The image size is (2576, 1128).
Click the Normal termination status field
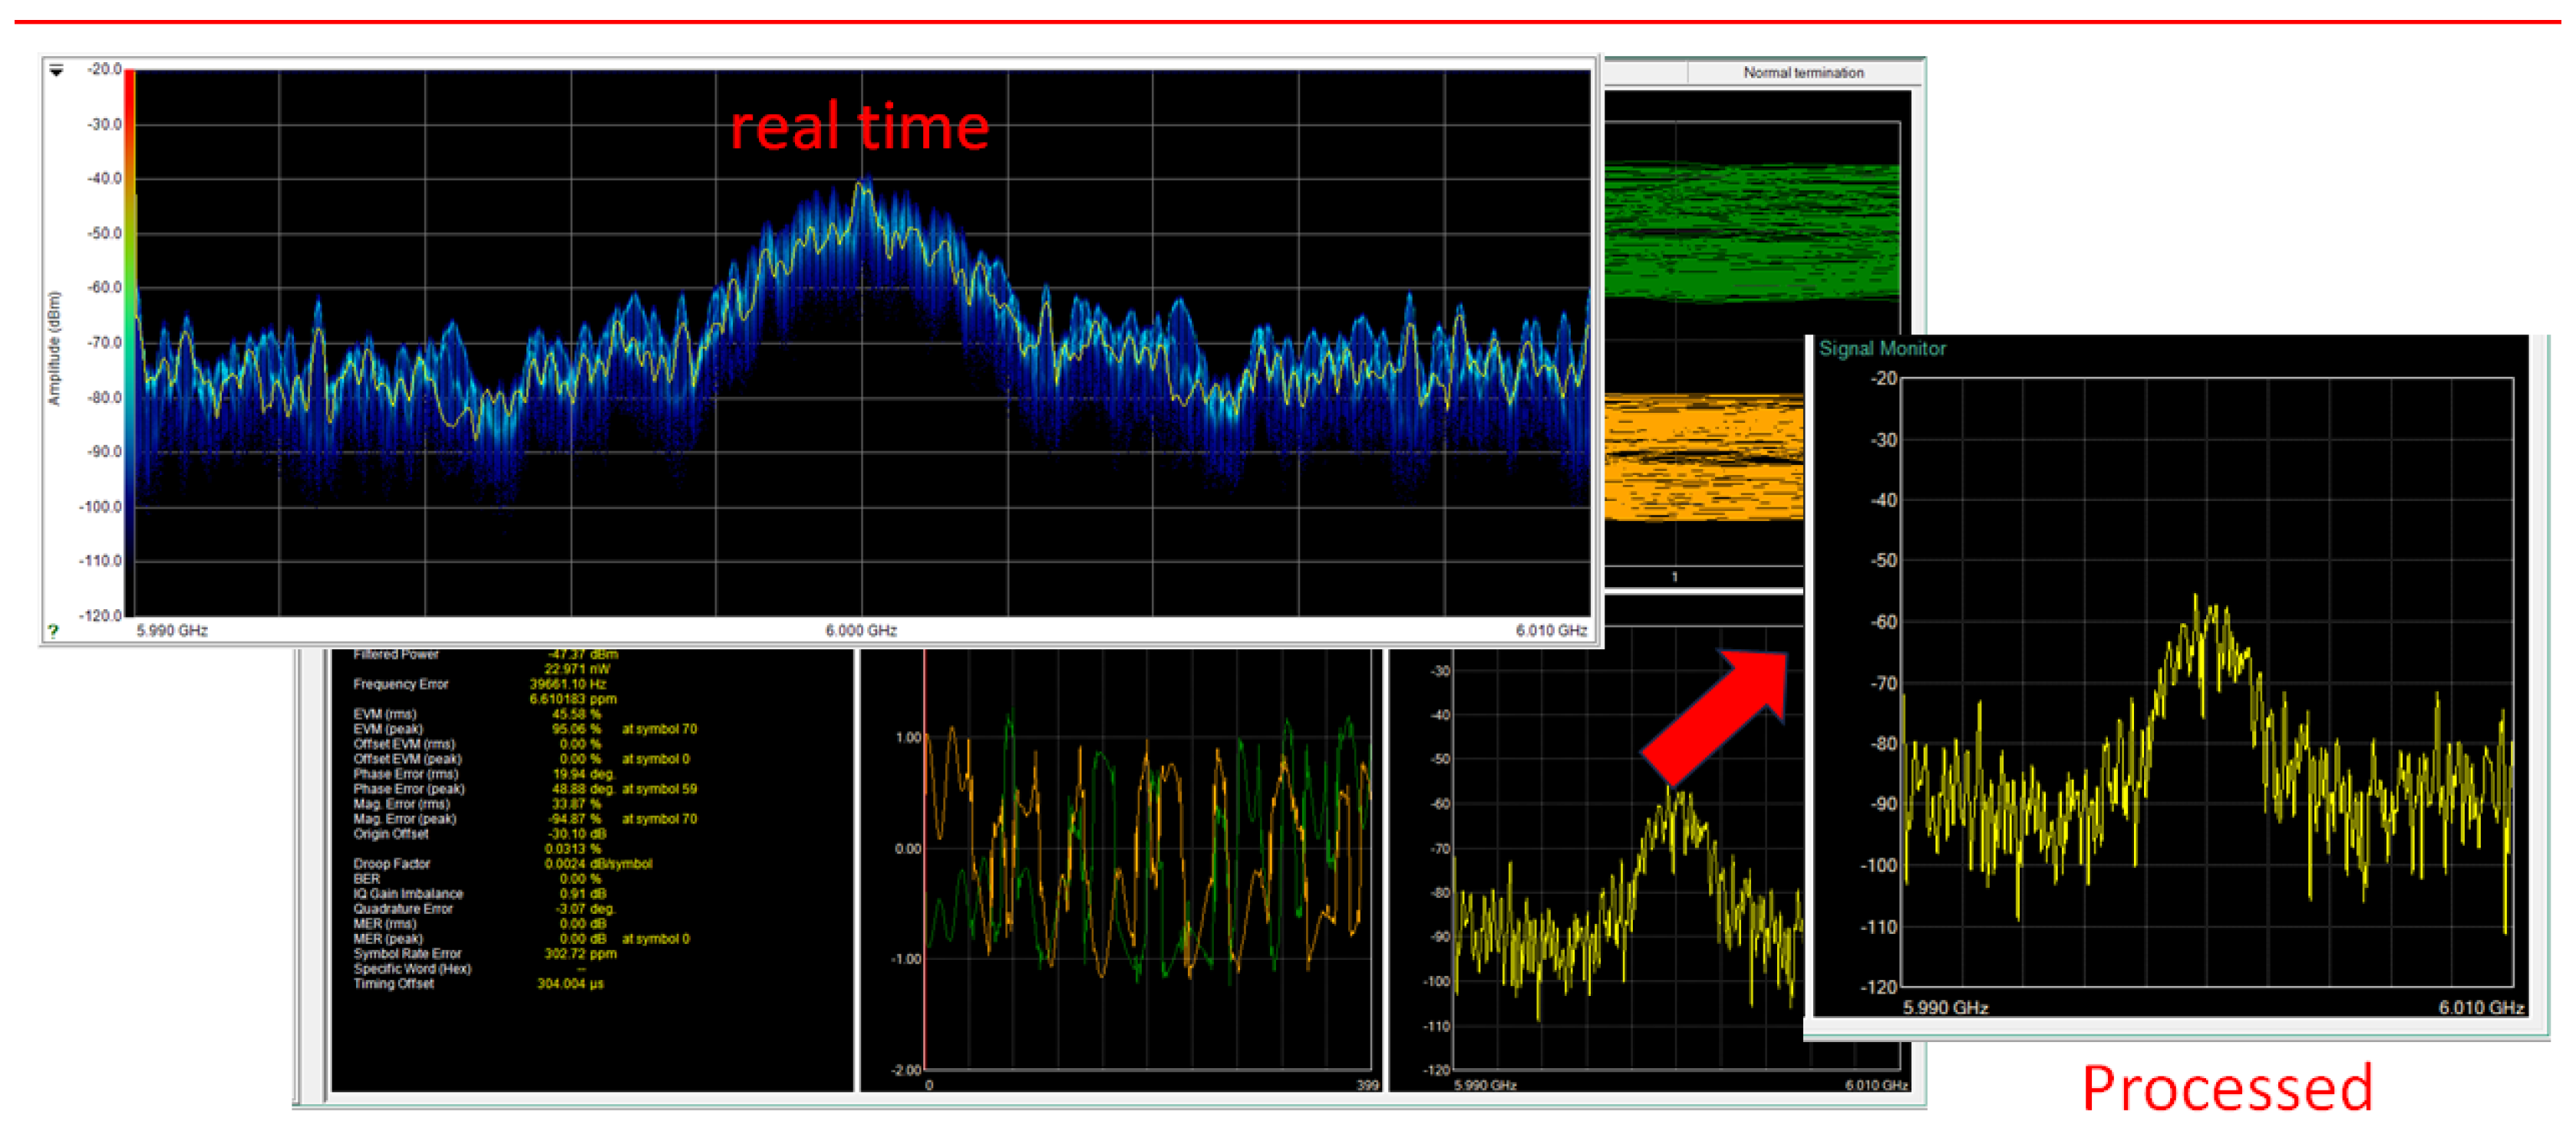tap(1802, 73)
